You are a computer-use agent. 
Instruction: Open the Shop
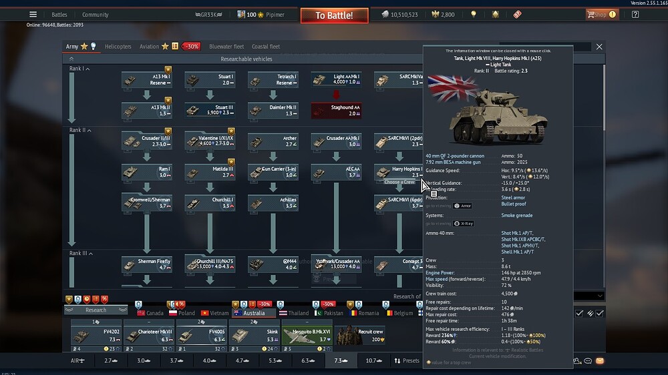tap(601, 15)
